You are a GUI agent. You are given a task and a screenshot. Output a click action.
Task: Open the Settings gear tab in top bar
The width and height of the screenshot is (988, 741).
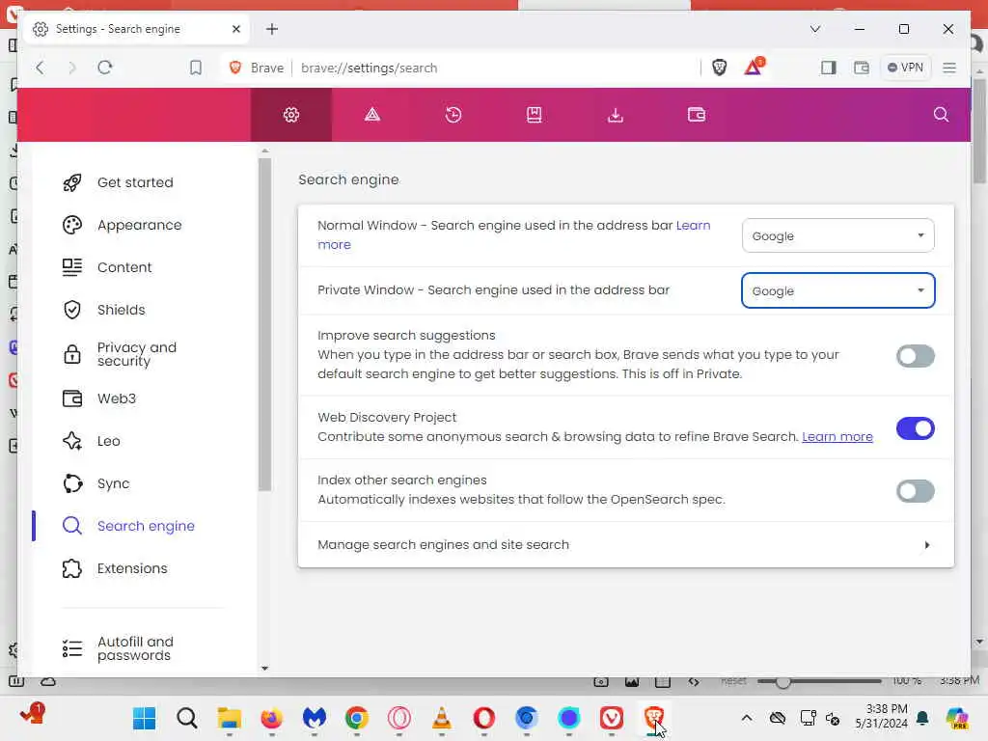coord(291,115)
